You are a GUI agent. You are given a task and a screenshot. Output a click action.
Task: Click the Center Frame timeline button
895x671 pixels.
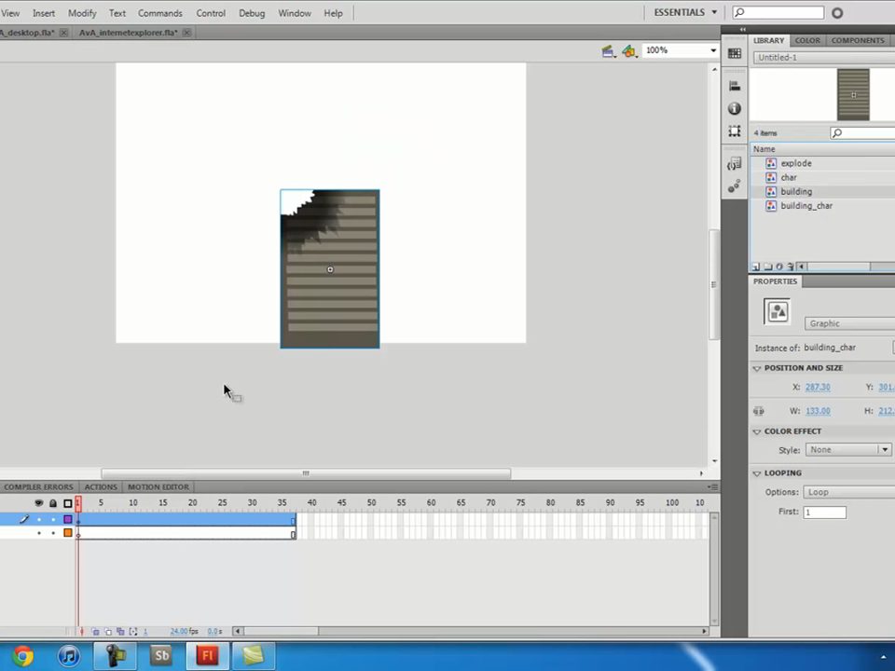coord(82,632)
